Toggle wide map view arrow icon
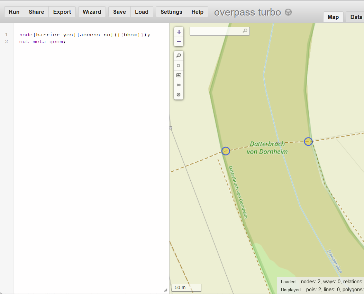The width and height of the screenshot is (364, 294). 179,85
